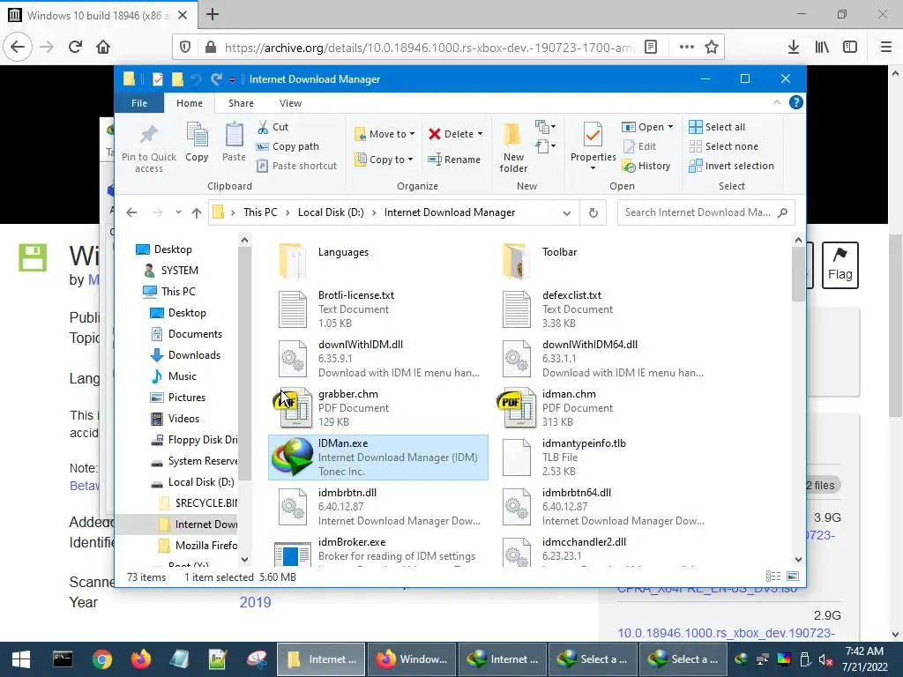Expand the Open button dropdown arrow
The height and width of the screenshot is (677, 903).
(670, 127)
